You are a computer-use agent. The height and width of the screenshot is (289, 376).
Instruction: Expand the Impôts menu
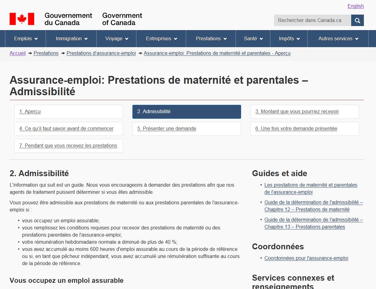tap(289, 39)
